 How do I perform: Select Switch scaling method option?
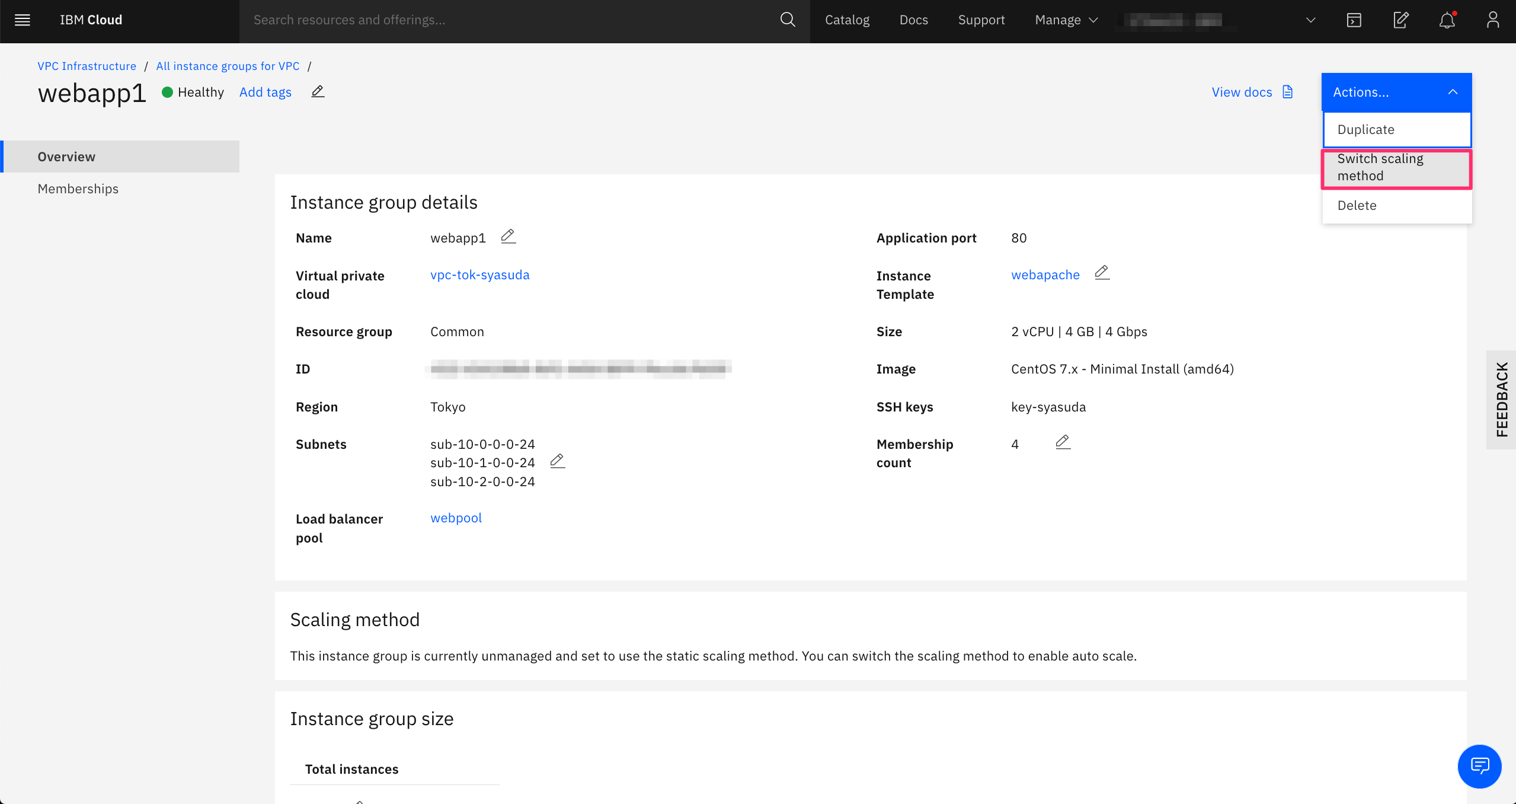point(1396,168)
